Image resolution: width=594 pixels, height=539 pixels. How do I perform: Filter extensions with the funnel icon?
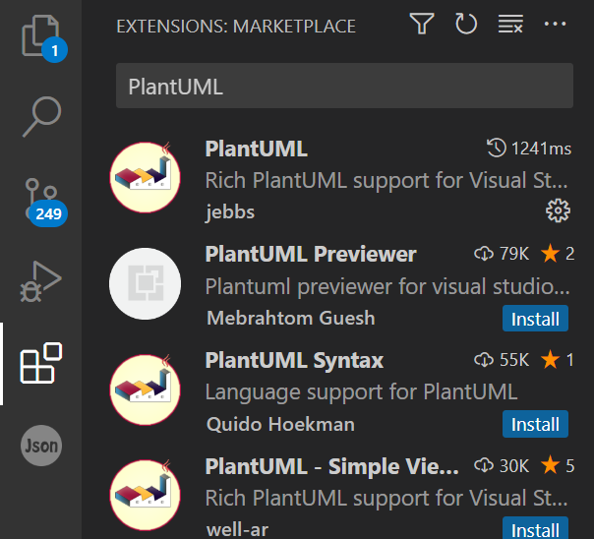pos(422,25)
